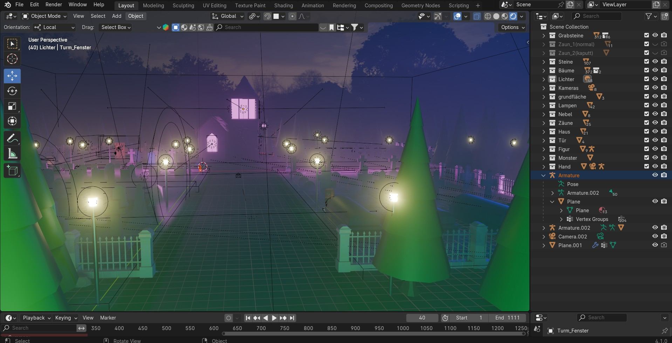Open the Local orientation dropdown
The width and height of the screenshot is (672, 343).
pyautogui.click(x=54, y=27)
